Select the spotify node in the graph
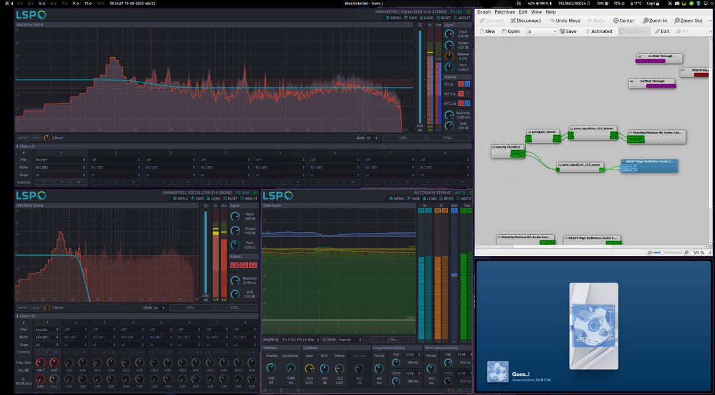Viewport: 715px width, 395px height. click(508, 151)
